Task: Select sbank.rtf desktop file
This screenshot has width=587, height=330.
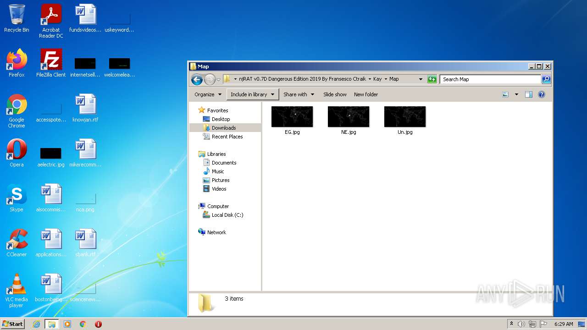Action: pyautogui.click(x=85, y=243)
